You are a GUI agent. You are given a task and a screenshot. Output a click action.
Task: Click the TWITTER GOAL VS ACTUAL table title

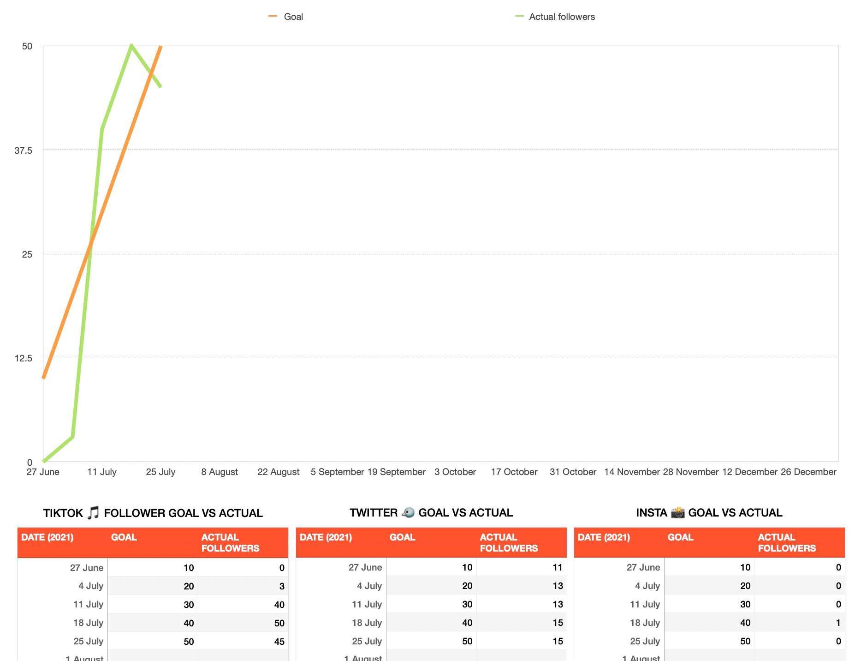coord(431,512)
